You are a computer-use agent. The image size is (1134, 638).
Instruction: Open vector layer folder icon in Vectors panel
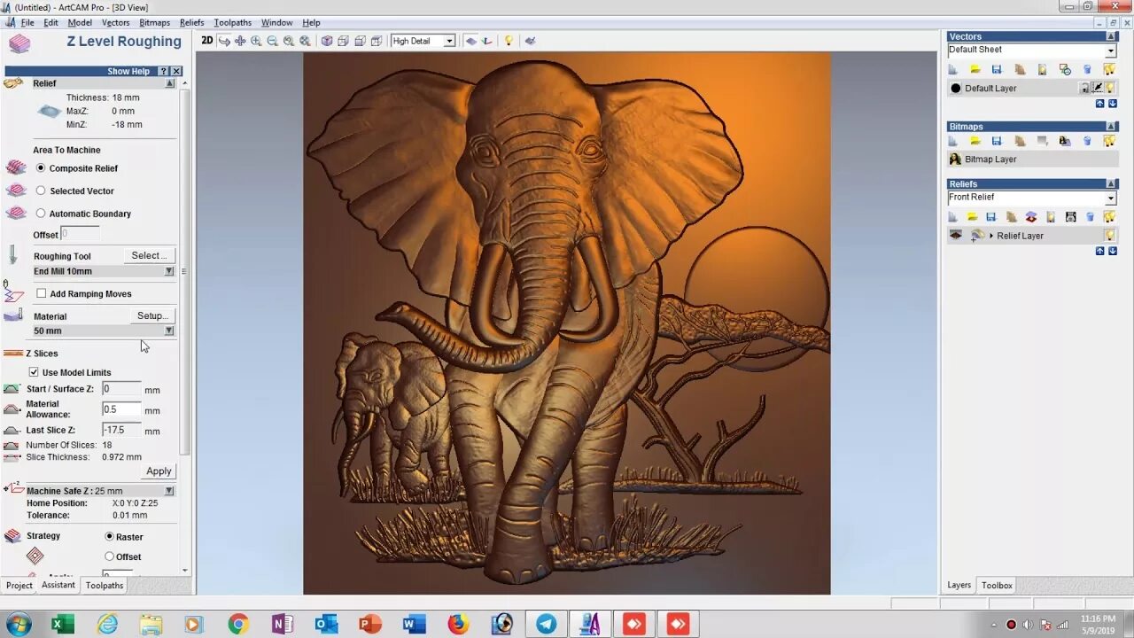click(975, 69)
